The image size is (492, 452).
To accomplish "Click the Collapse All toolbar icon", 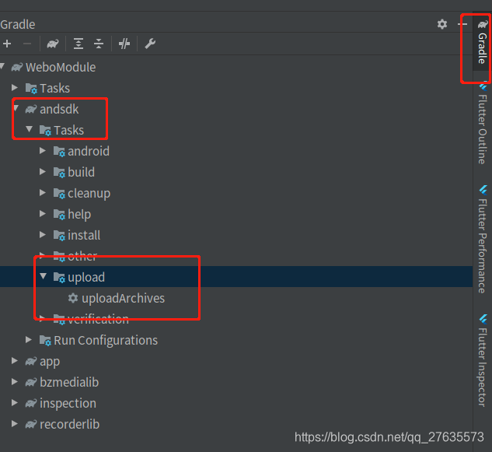I will (99, 44).
